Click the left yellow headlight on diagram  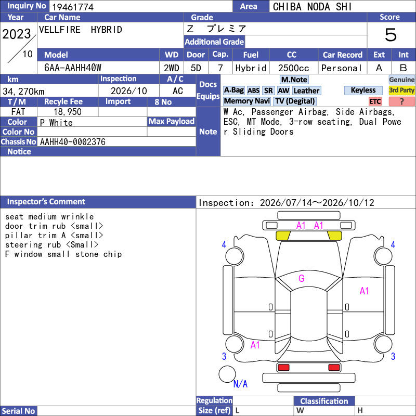click(x=283, y=236)
